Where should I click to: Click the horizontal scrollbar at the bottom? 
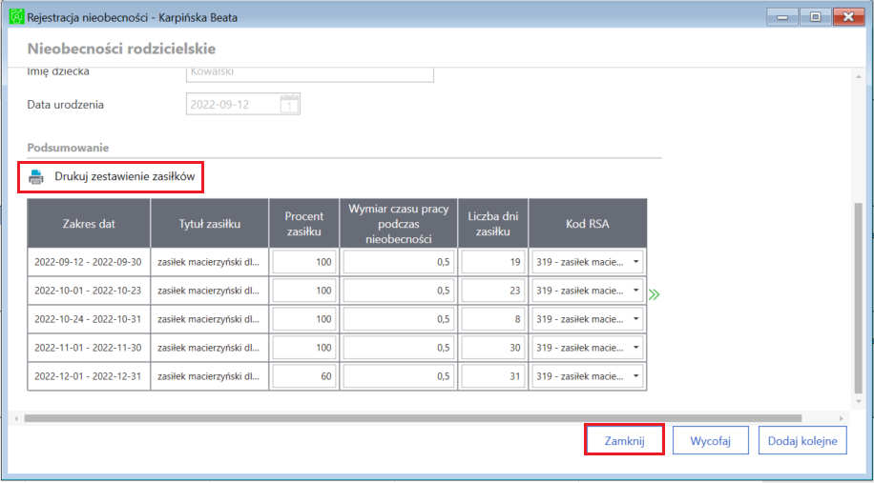coord(412,418)
